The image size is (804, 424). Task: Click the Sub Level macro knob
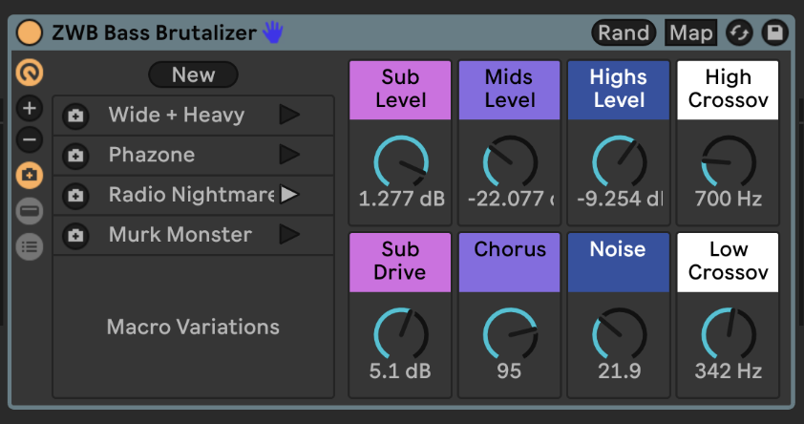pos(401,161)
